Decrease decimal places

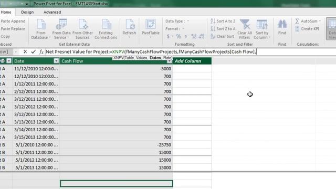[202, 36]
